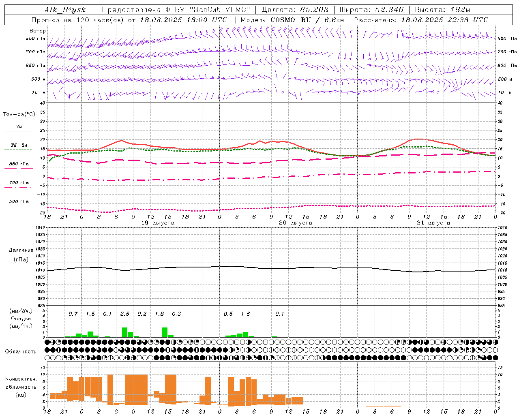Click the 1.6 precipitation total value

coord(245,314)
